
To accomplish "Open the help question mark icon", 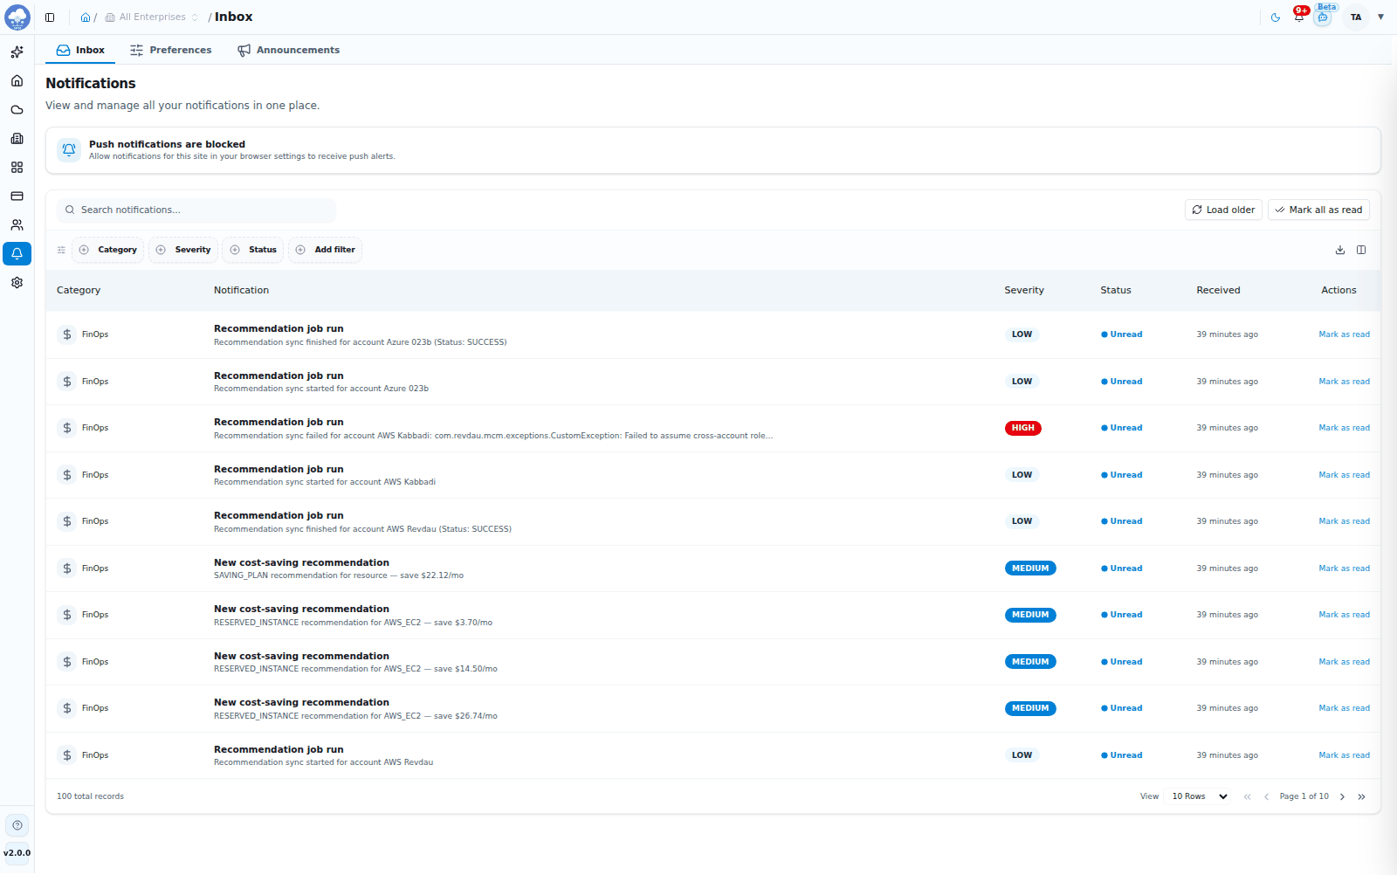I will 17,825.
